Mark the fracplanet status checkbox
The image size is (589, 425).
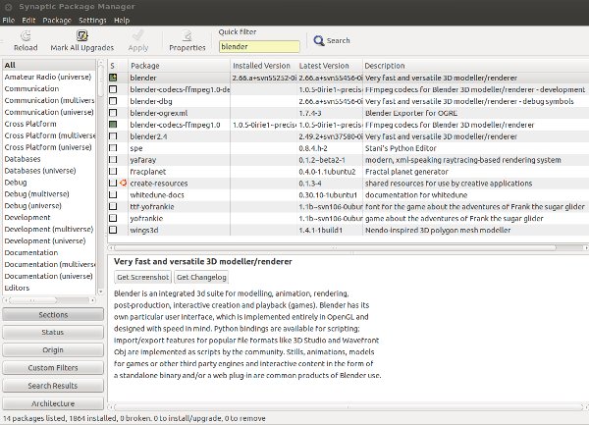tap(113, 171)
